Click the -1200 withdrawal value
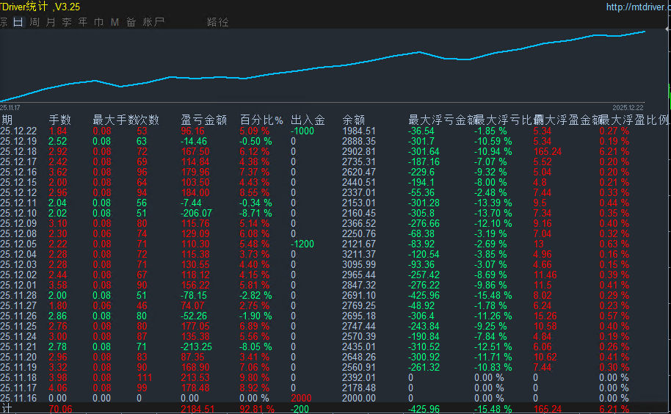Screen dimensions: 671x414 tap(302, 244)
